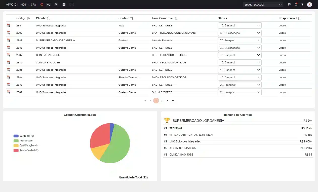Viewport: 318px width, 192px height.
Task: Click the flag icon in header
Action: tap(289, 5)
